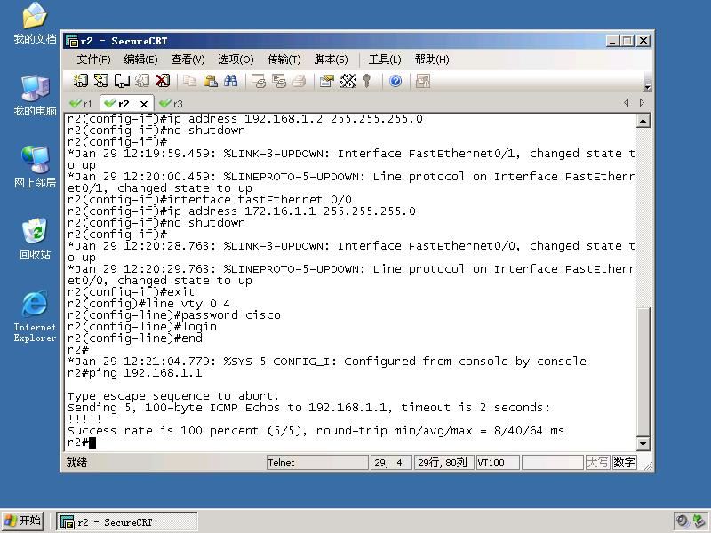Click the SecureCRT title bar app icon

(x=72, y=41)
